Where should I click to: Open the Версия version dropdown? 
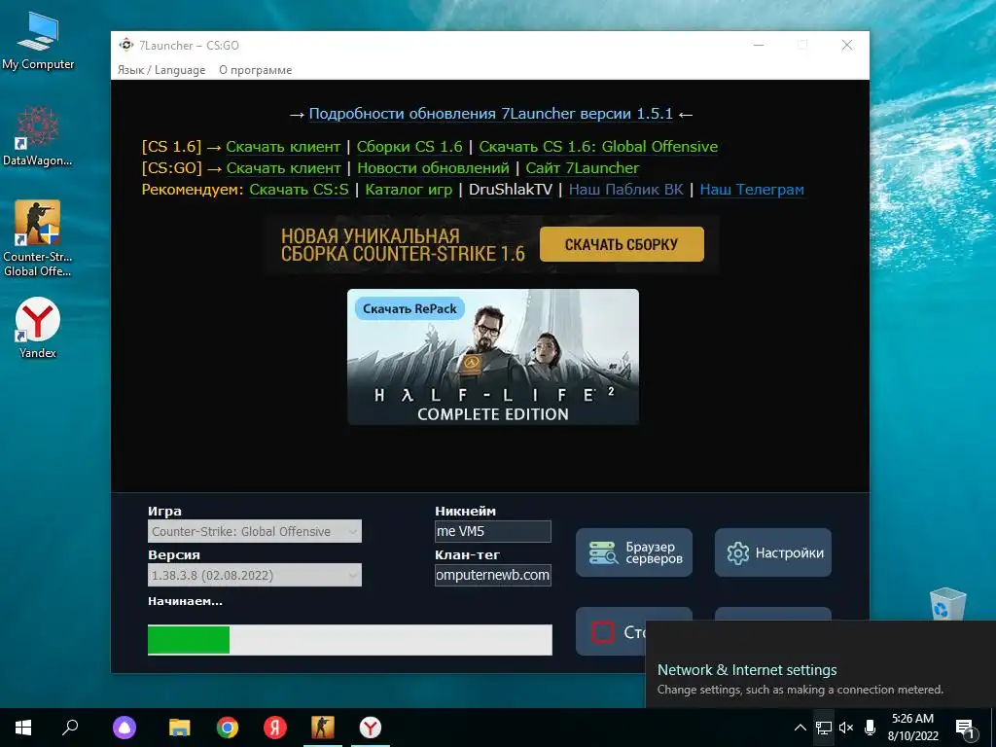tap(255, 575)
